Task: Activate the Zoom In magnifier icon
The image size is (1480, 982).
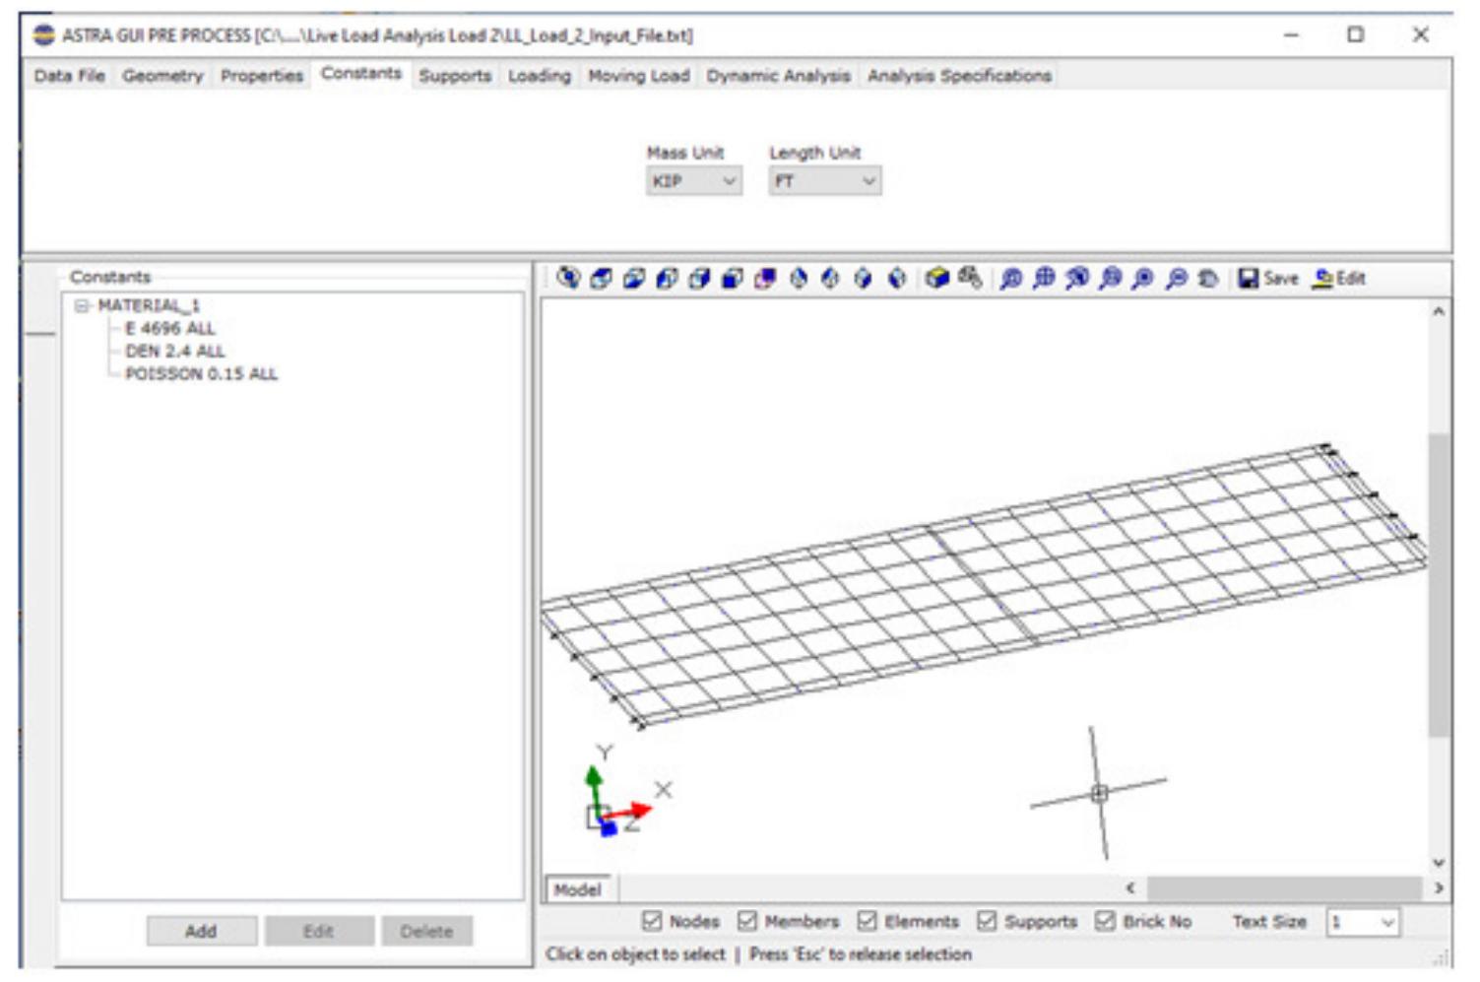Action: coord(1140,279)
